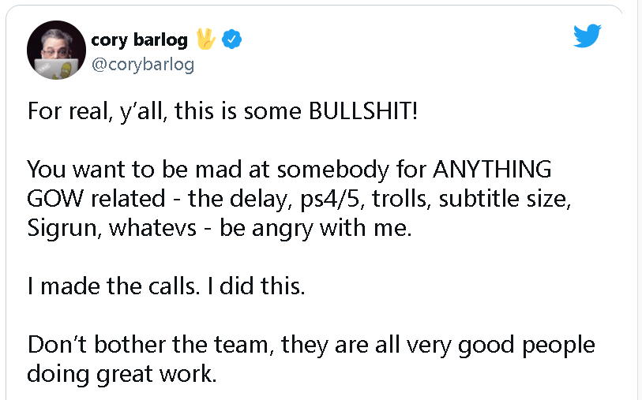Click the Vulcan salute hand emoji

point(205,39)
